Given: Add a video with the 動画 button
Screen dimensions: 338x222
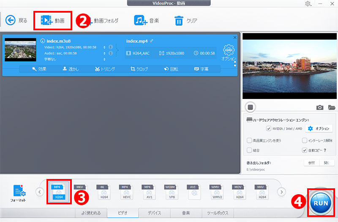Looking at the screenshot, I should coord(52,20).
